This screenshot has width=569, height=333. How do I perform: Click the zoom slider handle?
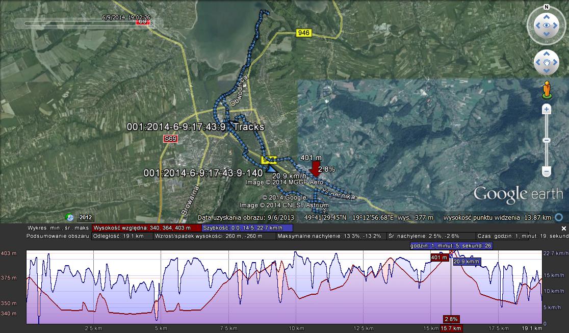[x=546, y=140]
